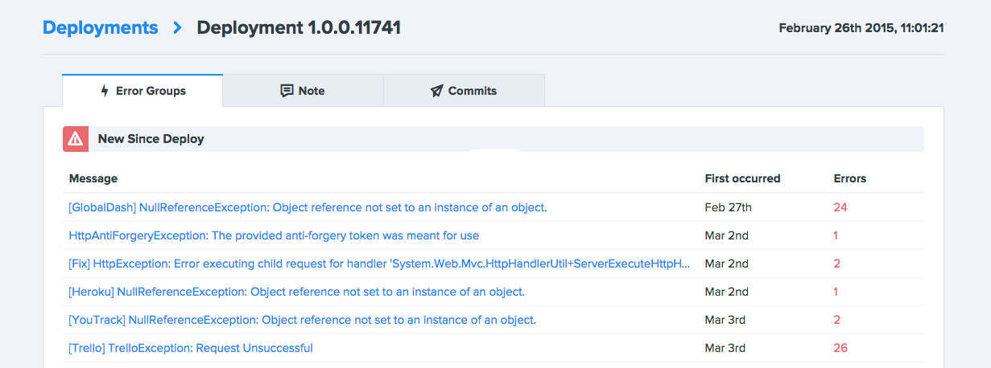This screenshot has height=368, width=991.
Task: Open the YouTrack NullReferenceException error
Action: pos(302,320)
